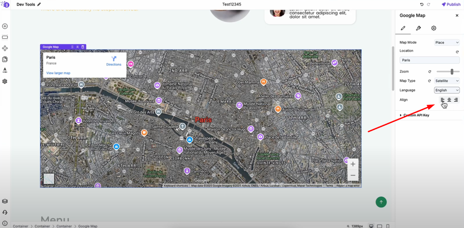Viewport: 464px width, 228px height.
Task: Open View larger map link
Action: [59, 73]
